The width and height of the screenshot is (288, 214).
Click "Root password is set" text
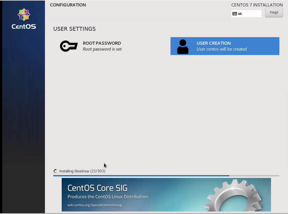pos(102,49)
